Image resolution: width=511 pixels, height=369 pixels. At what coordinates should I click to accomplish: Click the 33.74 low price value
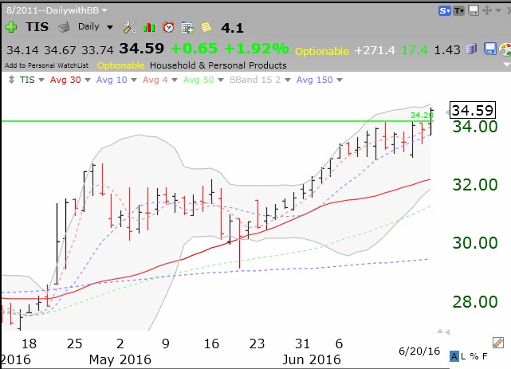[97, 50]
